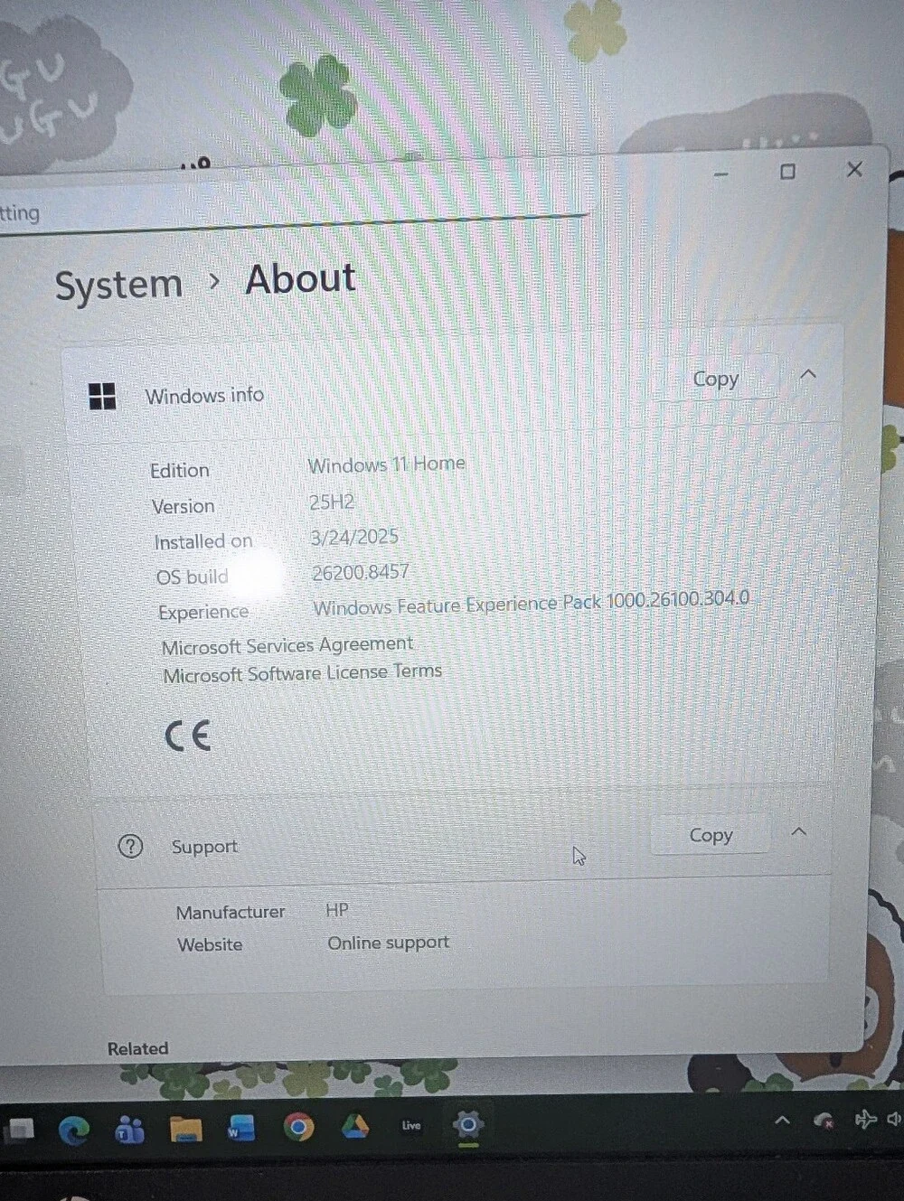This screenshot has width=904, height=1201.
Task: Click the Windows logo beside Windows info
Action: pos(102,396)
